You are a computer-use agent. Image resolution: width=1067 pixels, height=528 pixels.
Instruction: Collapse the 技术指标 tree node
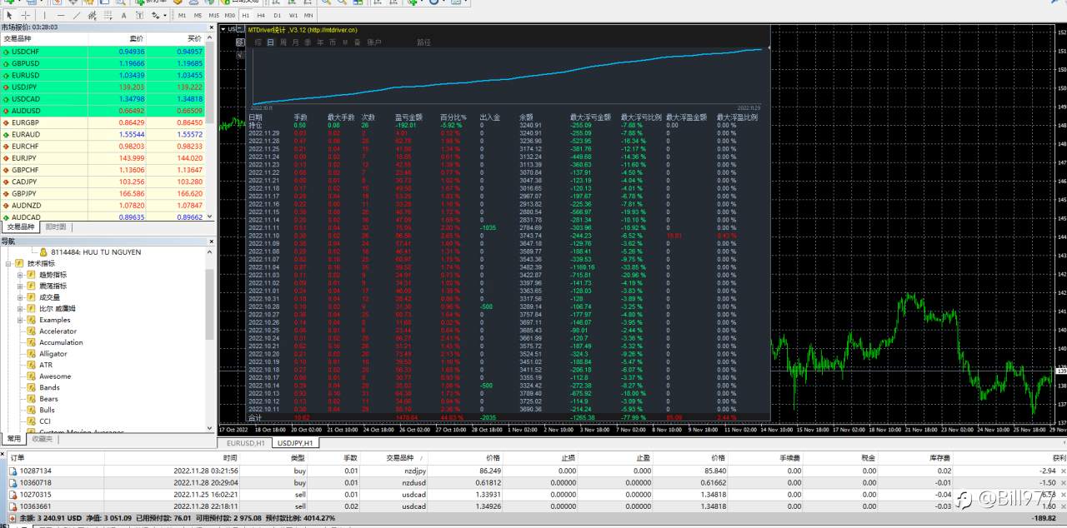8,263
